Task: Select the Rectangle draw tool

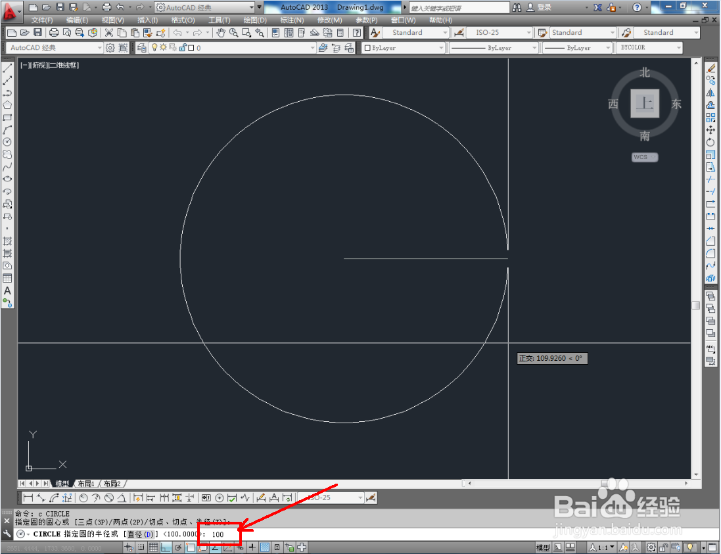Action: 7,118
